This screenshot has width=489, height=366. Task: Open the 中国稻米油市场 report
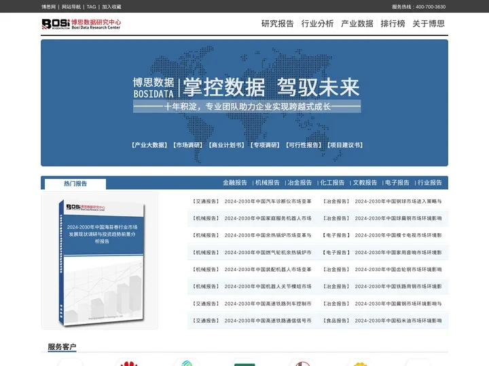[x=398, y=321]
